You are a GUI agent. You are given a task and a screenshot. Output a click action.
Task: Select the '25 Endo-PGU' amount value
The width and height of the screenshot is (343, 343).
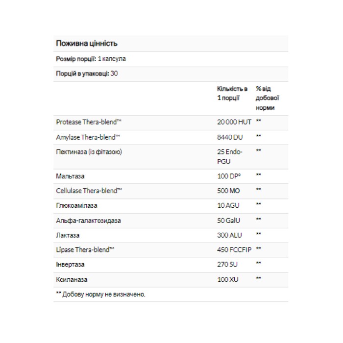(229, 156)
